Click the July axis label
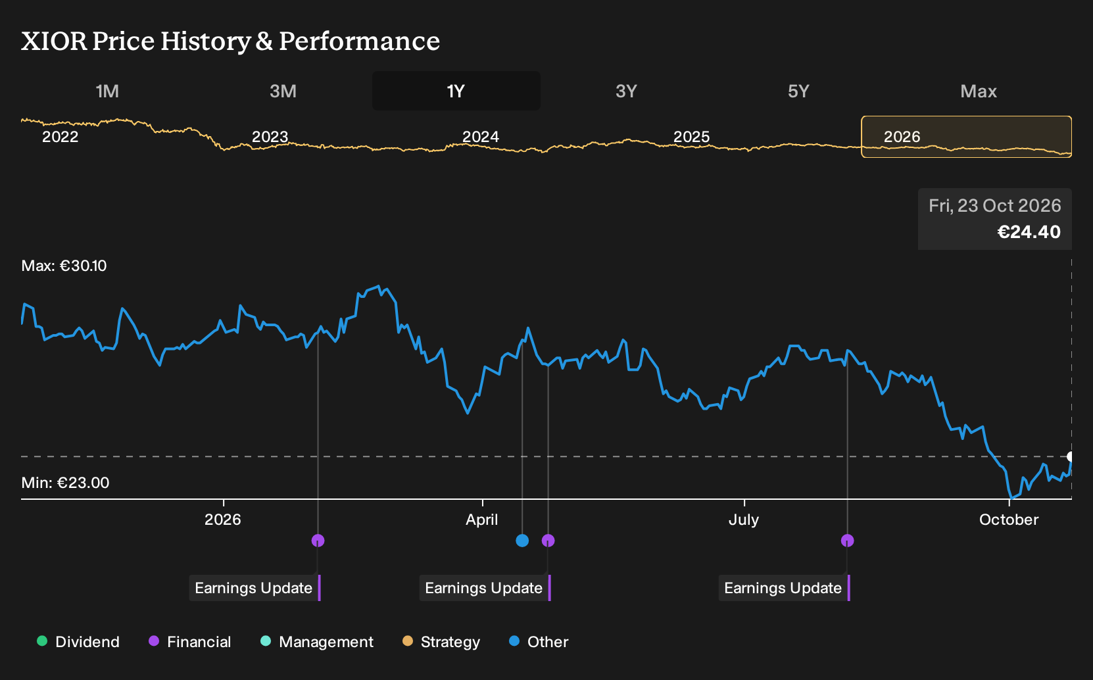 tap(744, 520)
